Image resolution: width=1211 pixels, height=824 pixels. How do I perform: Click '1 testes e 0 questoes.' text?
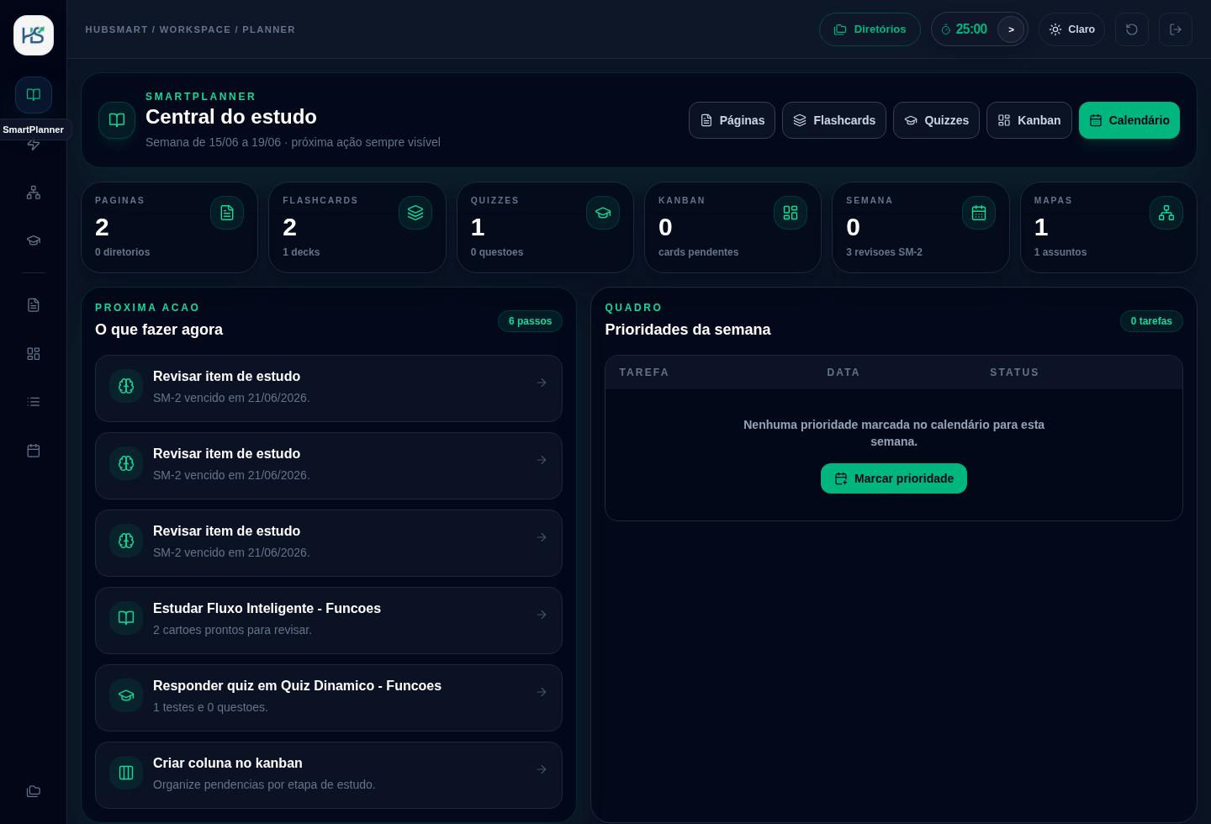tap(210, 707)
